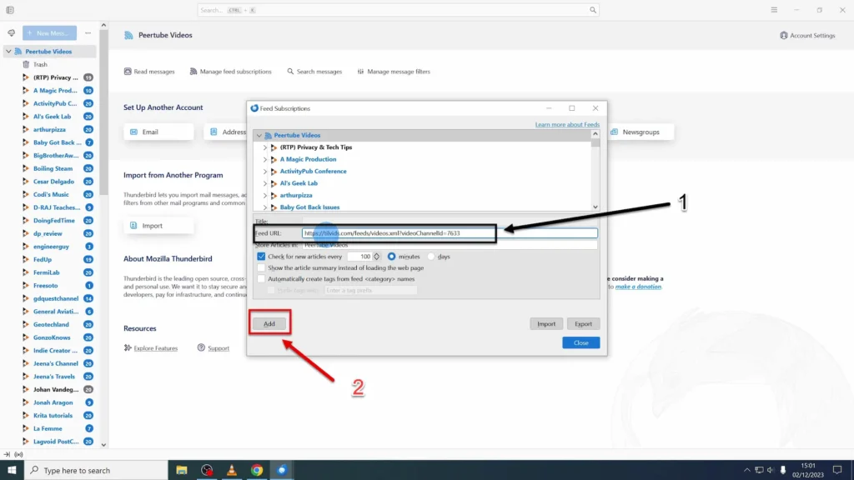Set up an Email account
The image size is (854, 480).
point(158,132)
